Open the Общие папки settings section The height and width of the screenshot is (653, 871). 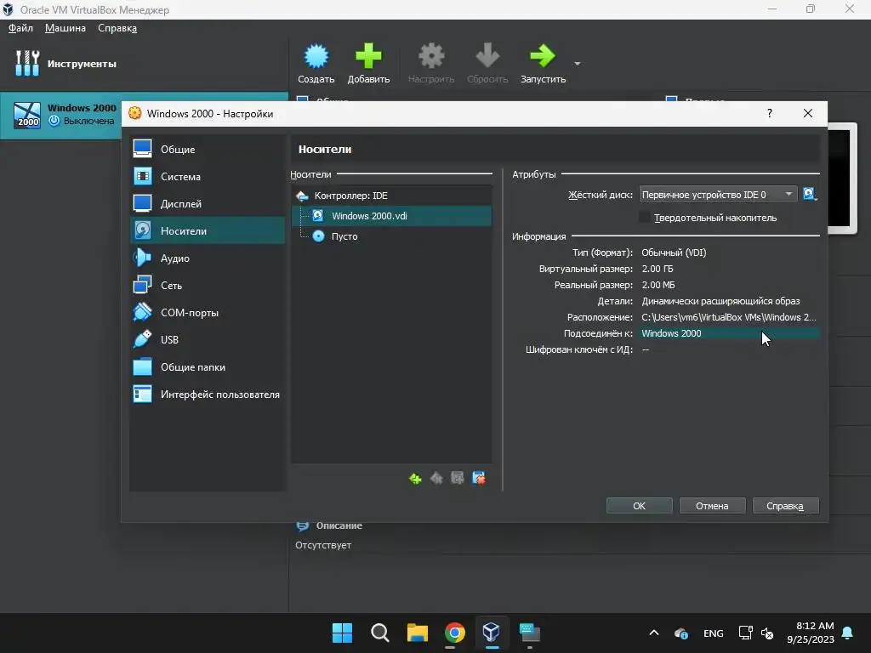click(x=208, y=366)
